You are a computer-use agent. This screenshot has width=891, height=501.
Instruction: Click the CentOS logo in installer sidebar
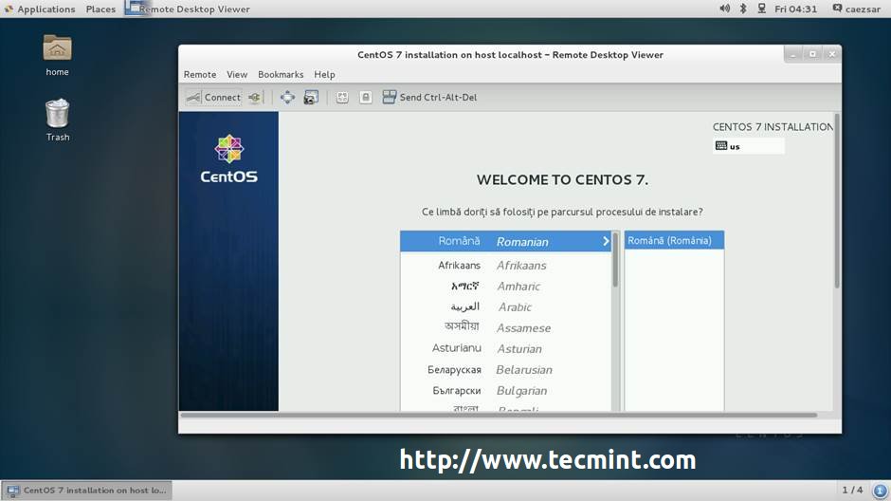(x=229, y=158)
